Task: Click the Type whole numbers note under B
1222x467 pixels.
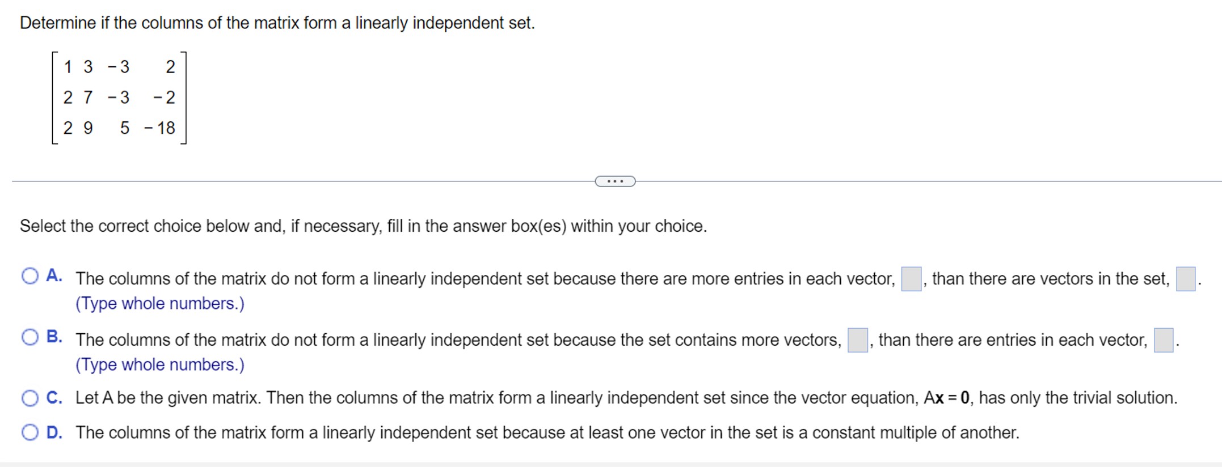Action: 161,364
